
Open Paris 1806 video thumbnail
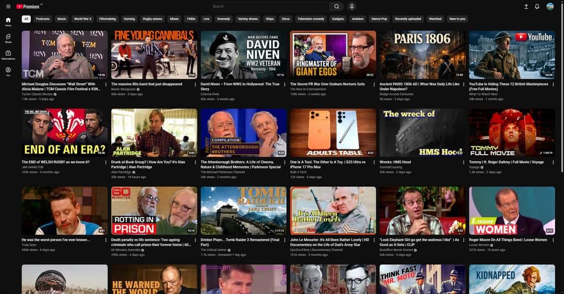tap(422, 55)
